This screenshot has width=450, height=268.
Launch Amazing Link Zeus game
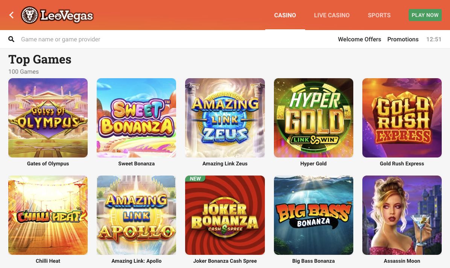(x=225, y=118)
